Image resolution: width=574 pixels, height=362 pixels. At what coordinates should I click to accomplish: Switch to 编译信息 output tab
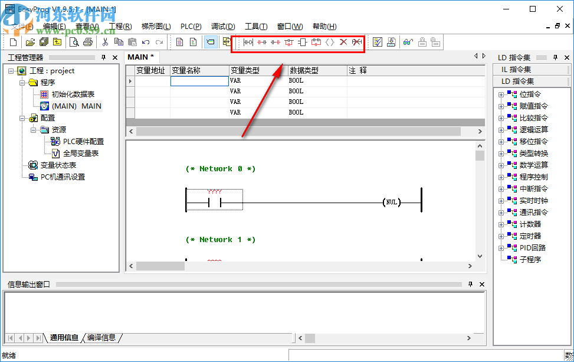(x=101, y=337)
